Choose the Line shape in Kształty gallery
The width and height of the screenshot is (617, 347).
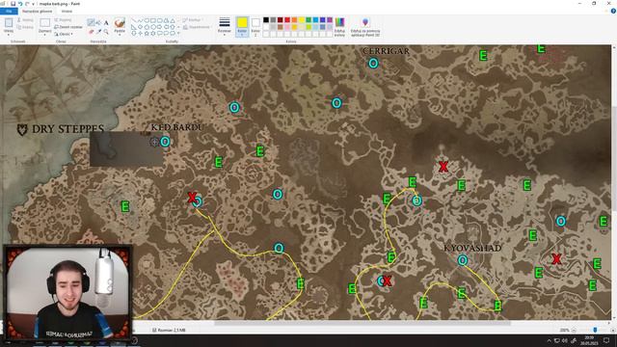(x=134, y=20)
